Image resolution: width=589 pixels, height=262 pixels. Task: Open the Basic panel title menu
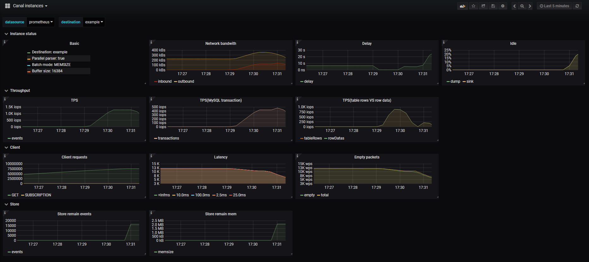[x=74, y=44]
